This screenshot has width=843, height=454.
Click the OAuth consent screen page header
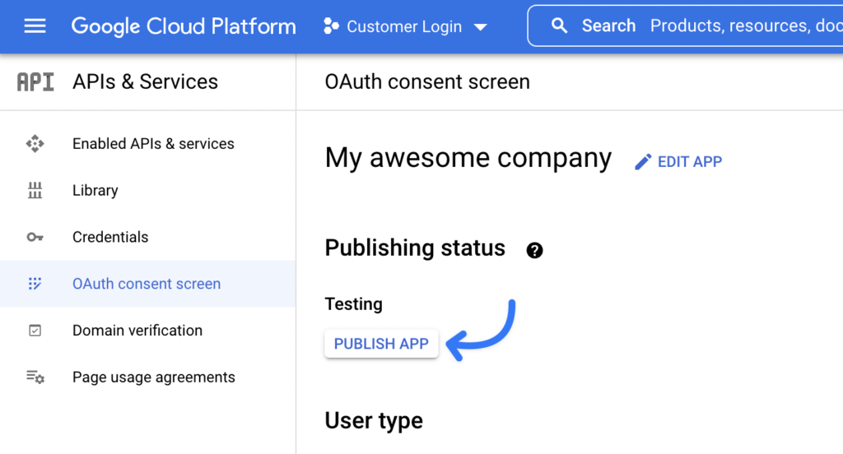[x=427, y=81]
